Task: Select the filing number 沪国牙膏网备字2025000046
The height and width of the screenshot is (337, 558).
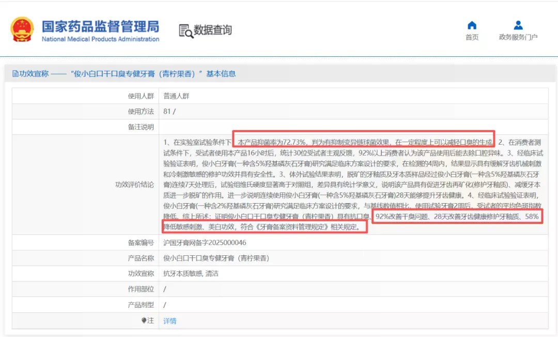Action: (x=205, y=243)
